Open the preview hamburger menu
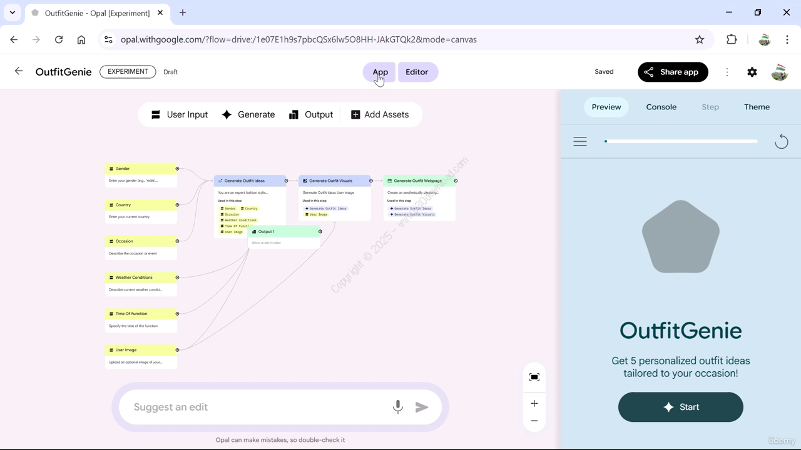Viewport: 801px width, 450px height. tap(580, 141)
